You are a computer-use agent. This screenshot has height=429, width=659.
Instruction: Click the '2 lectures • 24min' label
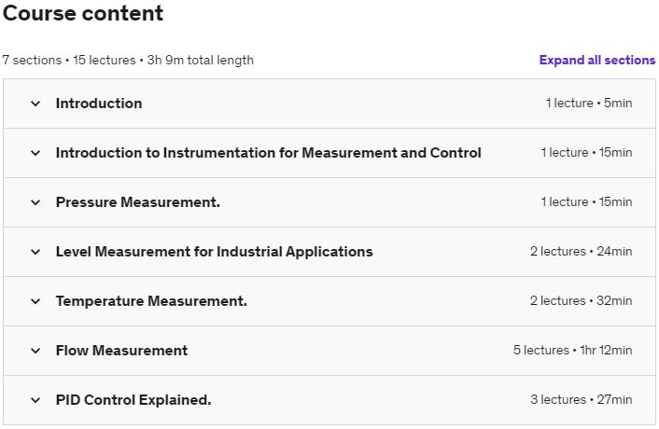pos(581,252)
